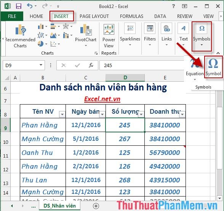
Task: Click the Save icon in quick access toolbar
Action: tap(19, 6)
